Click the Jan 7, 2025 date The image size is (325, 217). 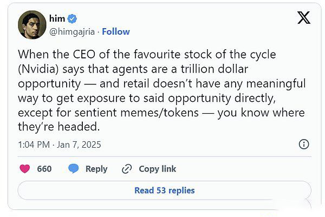[x=81, y=144]
